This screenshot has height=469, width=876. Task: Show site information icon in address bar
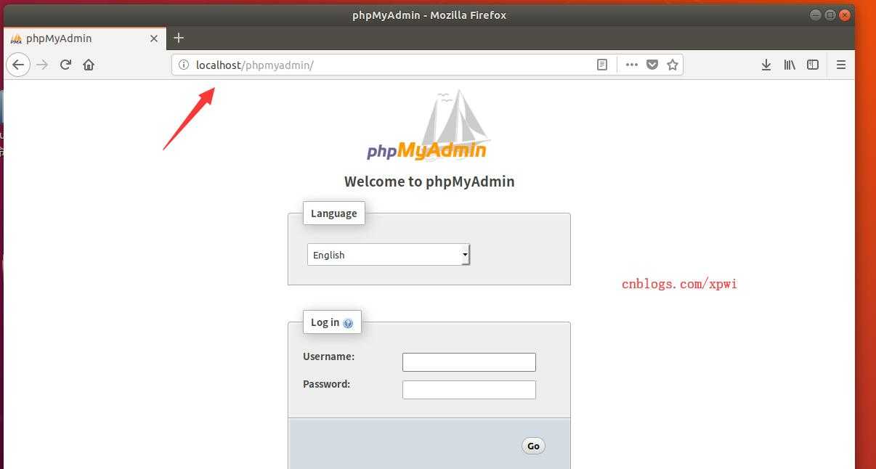pyautogui.click(x=184, y=65)
